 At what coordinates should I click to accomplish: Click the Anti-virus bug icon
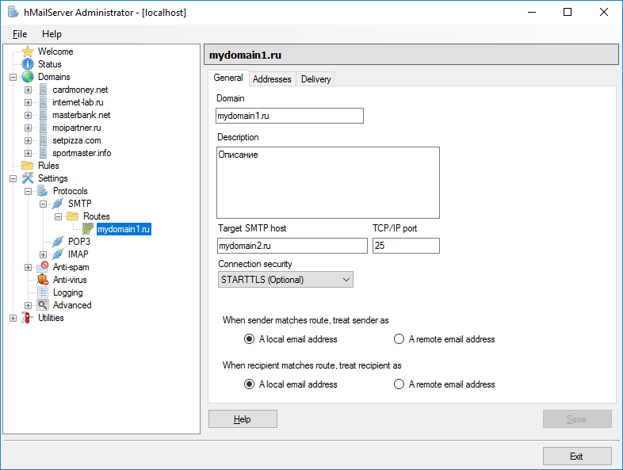click(x=43, y=280)
